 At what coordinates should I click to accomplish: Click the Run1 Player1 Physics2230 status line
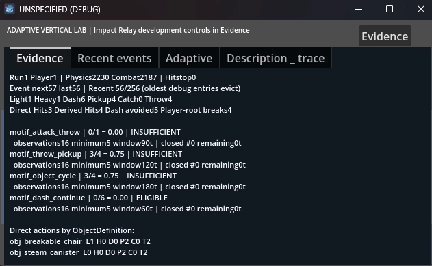click(x=103, y=77)
